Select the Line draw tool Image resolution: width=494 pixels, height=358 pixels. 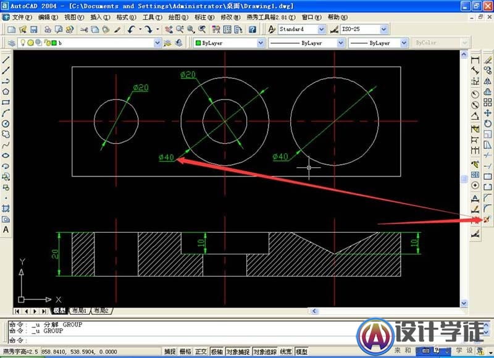[6, 59]
